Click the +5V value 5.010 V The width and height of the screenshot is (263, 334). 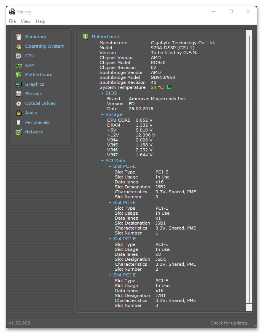pyautogui.click(x=144, y=130)
